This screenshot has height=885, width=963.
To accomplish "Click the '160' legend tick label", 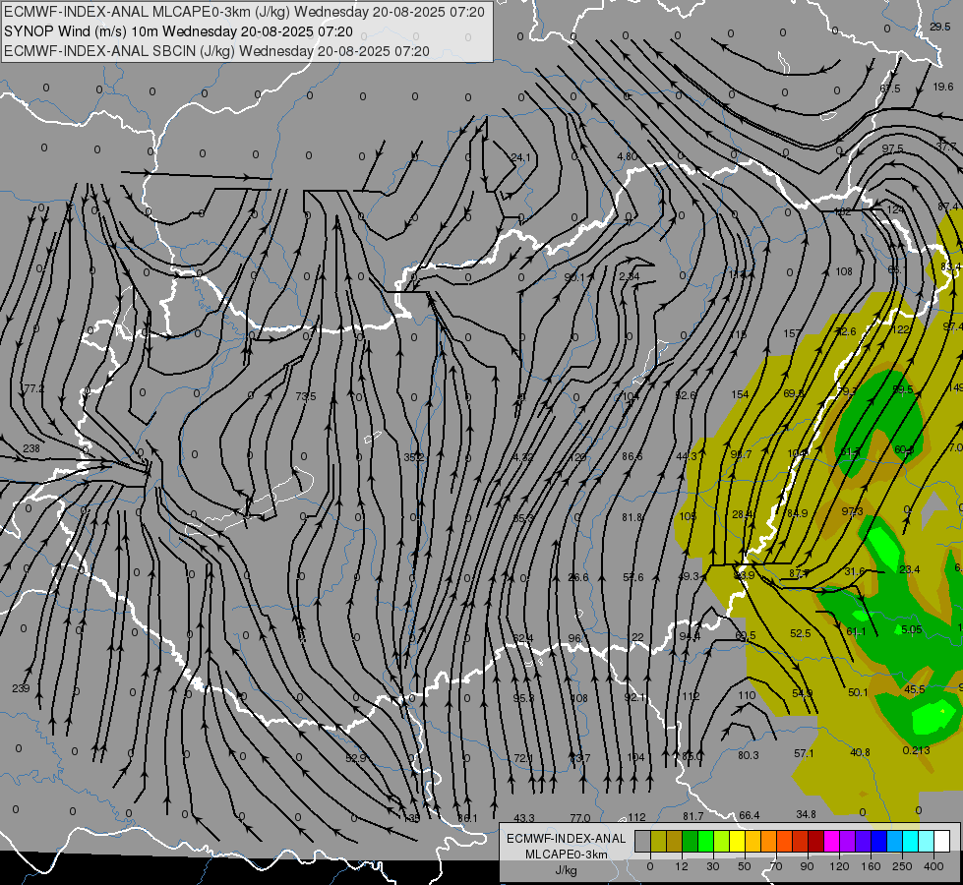I will click(x=871, y=866).
